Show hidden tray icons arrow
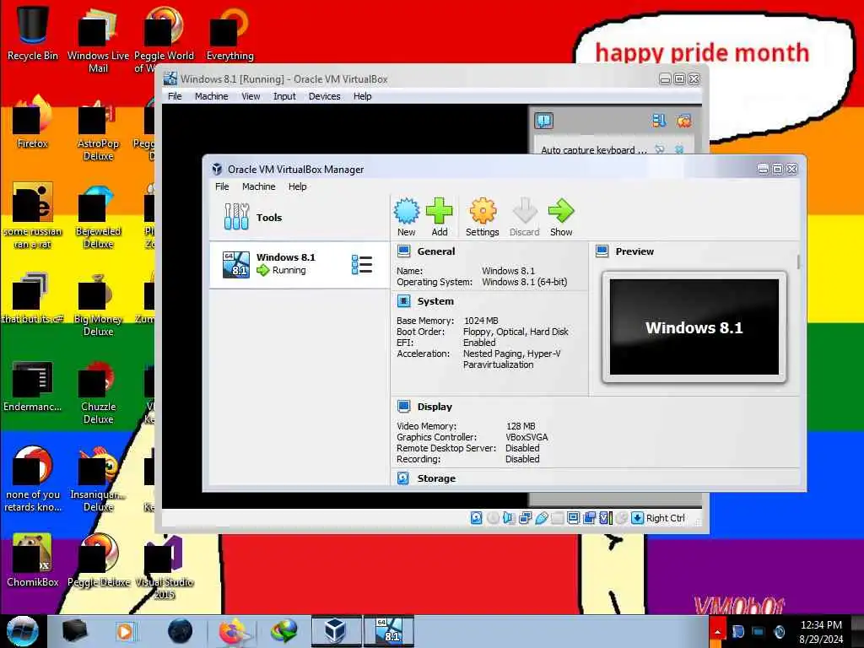 click(717, 632)
